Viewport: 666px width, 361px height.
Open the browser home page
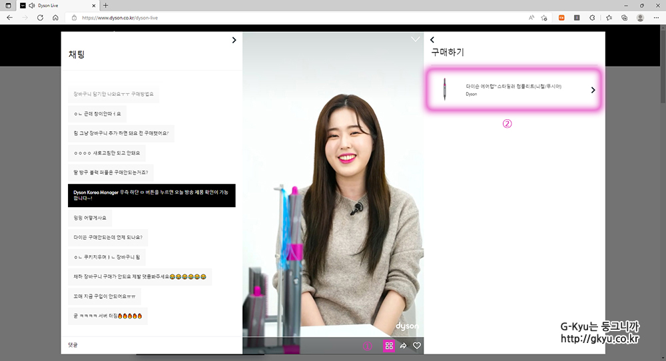(55, 18)
